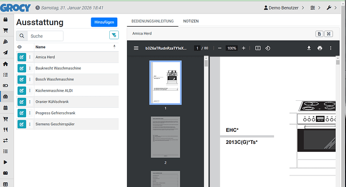Open stock overview in sidebar
The width and height of the screenshot is (346, 187).
click(6, 20)
